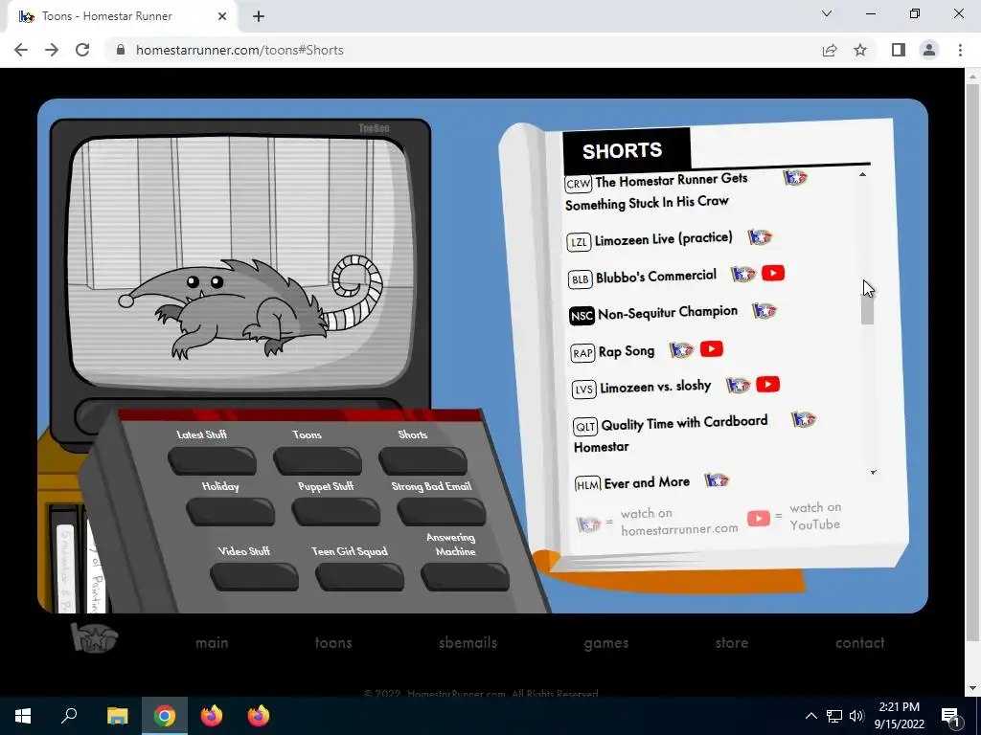Click Limozeen Live (practice) site icon
Image resolution: width=981 pixels, height=735 pixels.
pyautogui.click(x=760, y=237)
